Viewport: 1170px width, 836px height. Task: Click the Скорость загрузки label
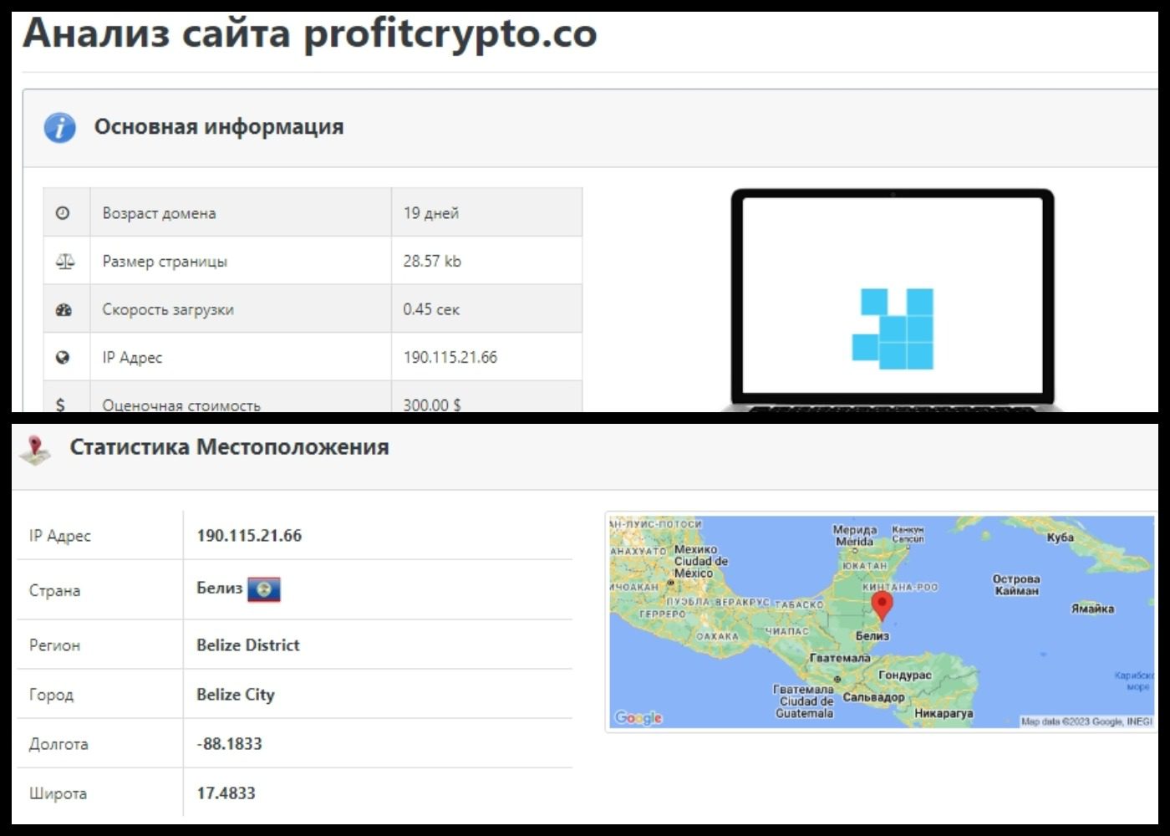(x=168, y=310)
